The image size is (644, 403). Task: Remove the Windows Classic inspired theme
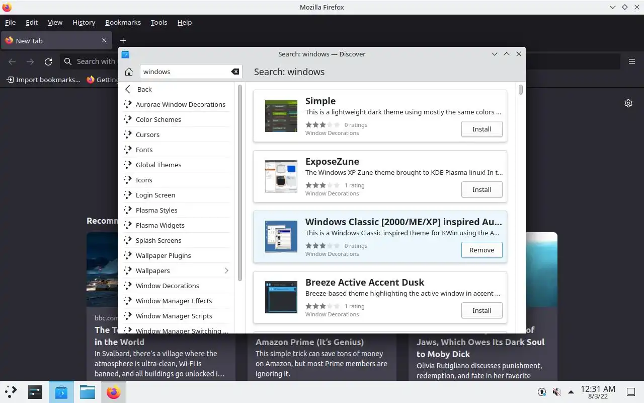(x=481, y=250)
